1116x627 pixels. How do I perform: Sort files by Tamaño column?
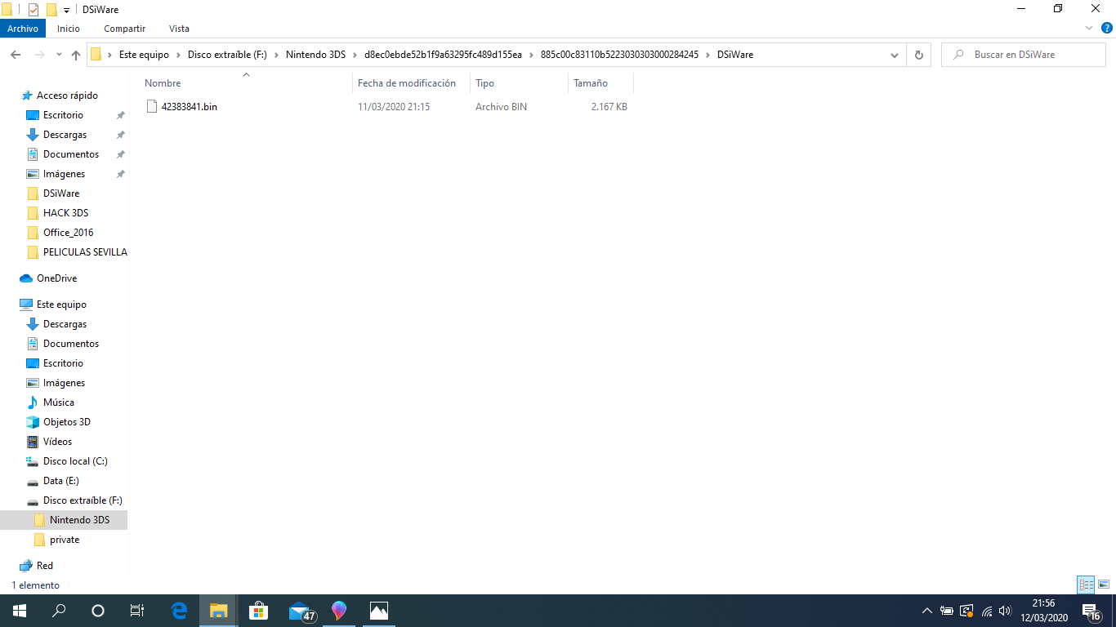click(x=591, y=83)
